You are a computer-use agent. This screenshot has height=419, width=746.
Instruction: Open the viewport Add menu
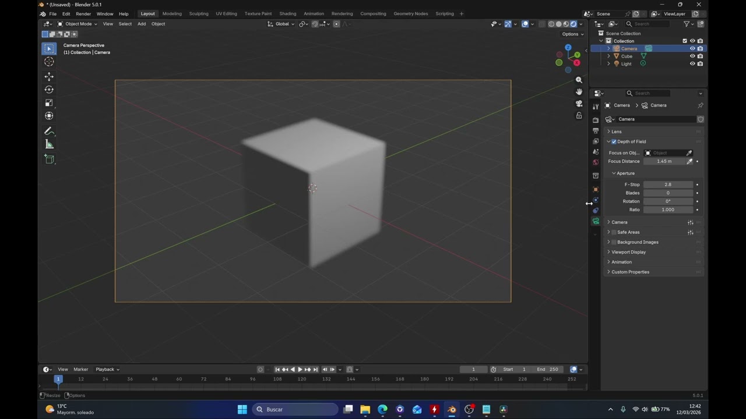click(x=142, y=24)
